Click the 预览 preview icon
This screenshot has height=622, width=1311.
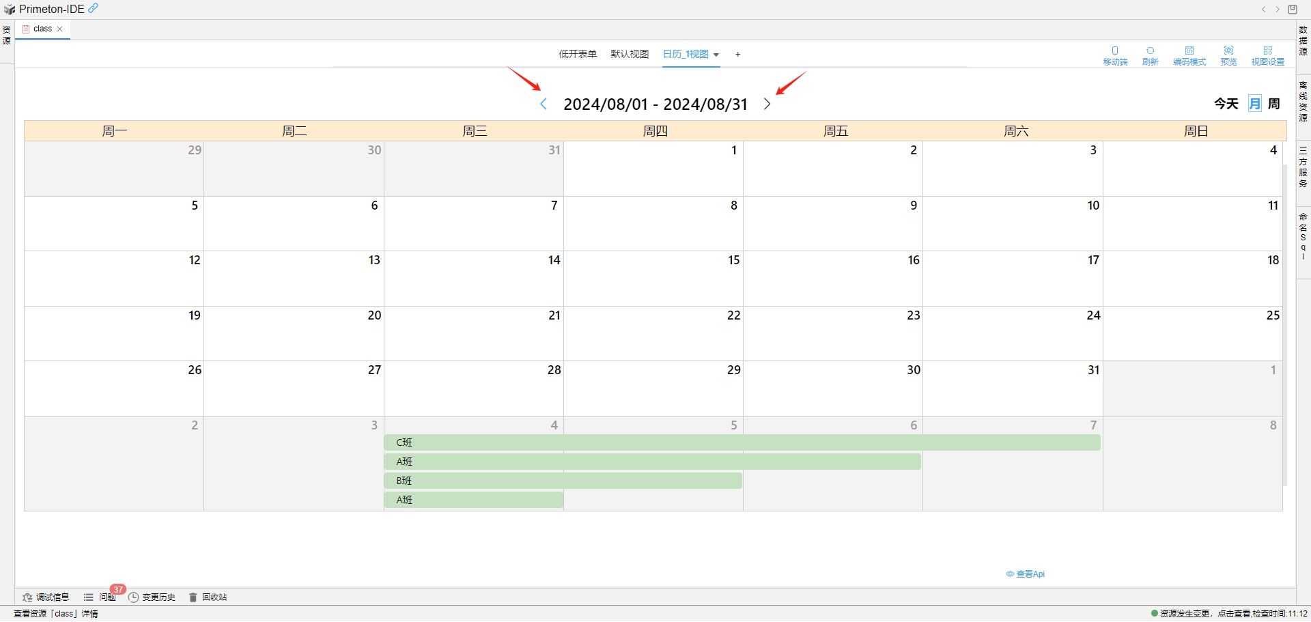[x=1228, y=55]
